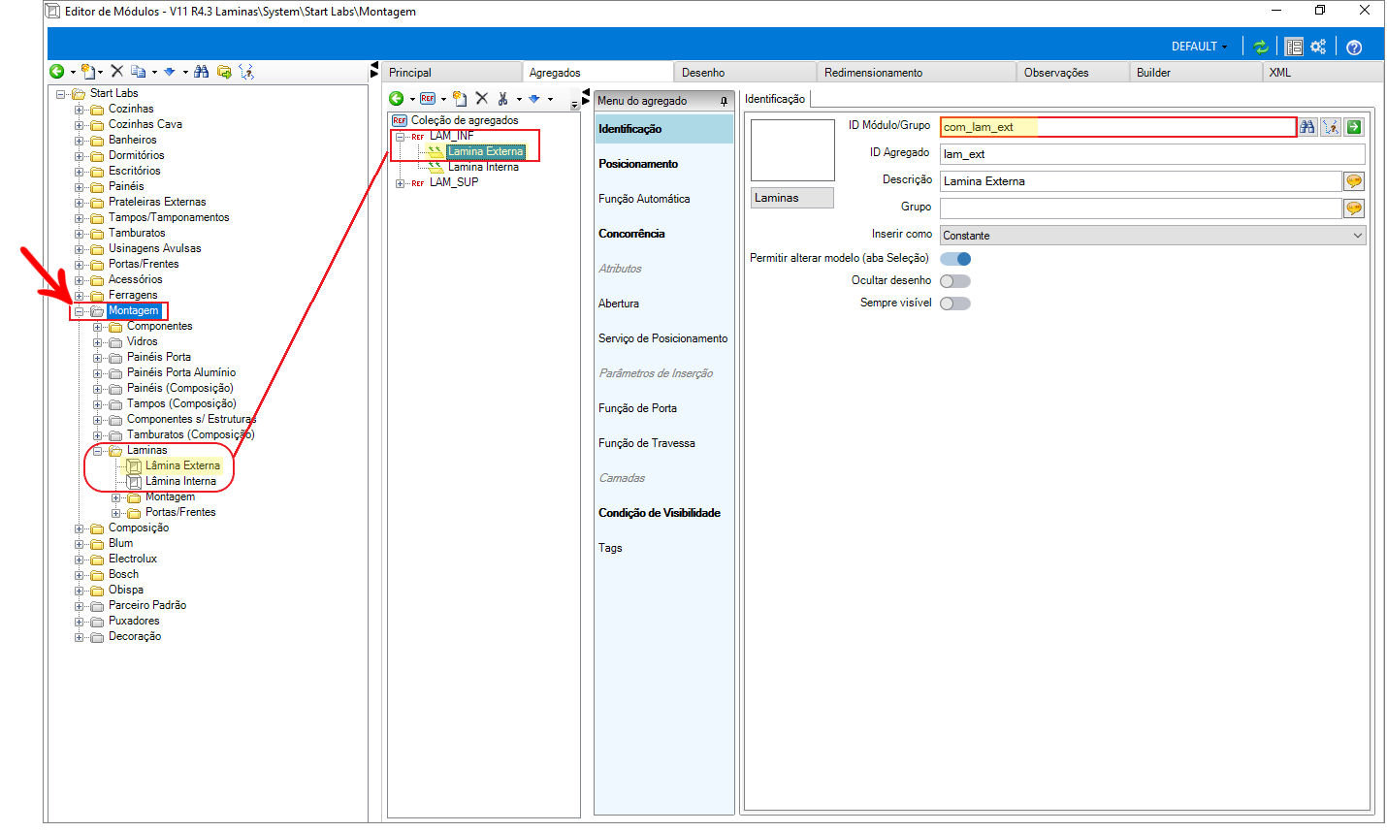
Task: Select 'Lâmina Interna' under the Laminas folder
Action: 180,481
